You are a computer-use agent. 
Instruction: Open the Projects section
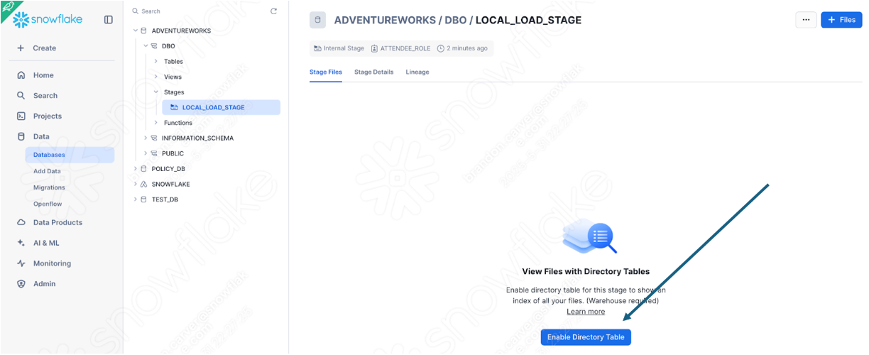(48, 116)
